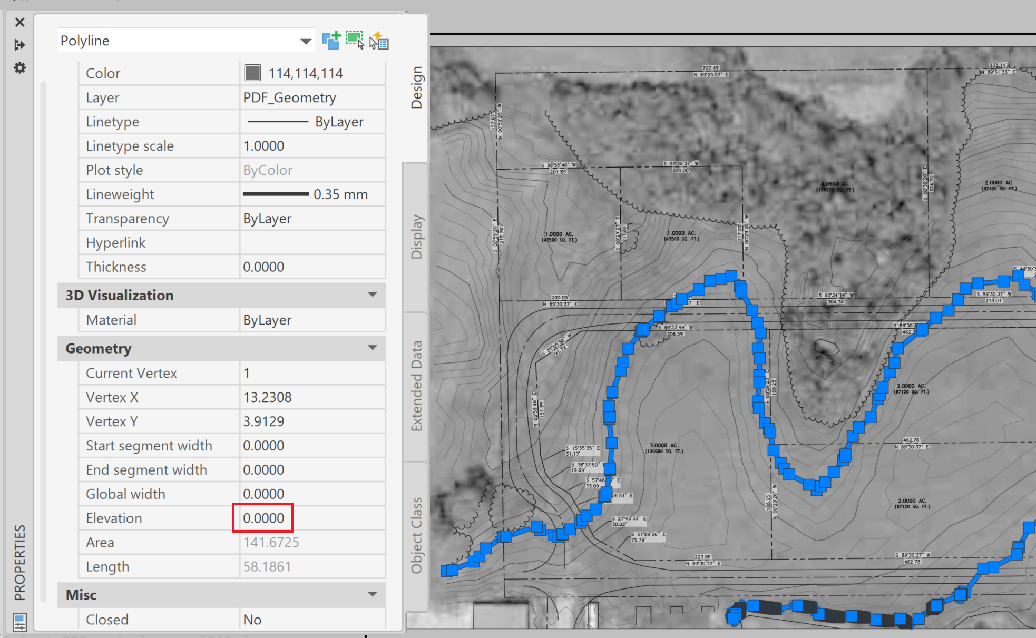Image resolution: width=1036 pixels, height=638 pixels.
Task: Open the Properties palette settings gear
Action: pyautogui.click(x=19, y=67)
